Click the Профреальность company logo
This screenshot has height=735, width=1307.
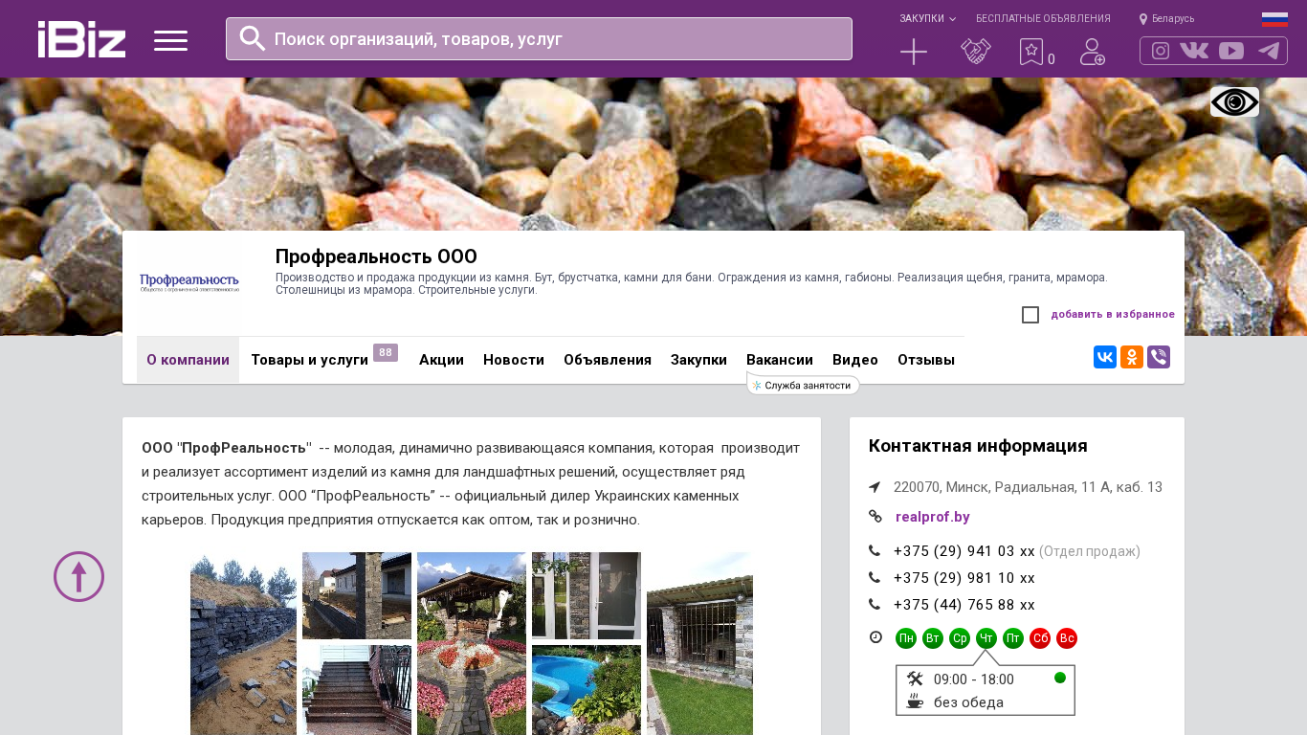(x=189, y=283)
